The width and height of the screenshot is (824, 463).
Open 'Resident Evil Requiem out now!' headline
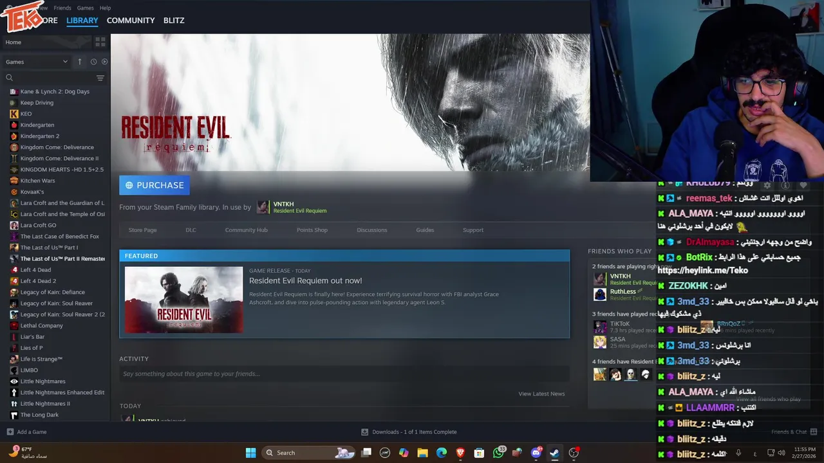306,280
